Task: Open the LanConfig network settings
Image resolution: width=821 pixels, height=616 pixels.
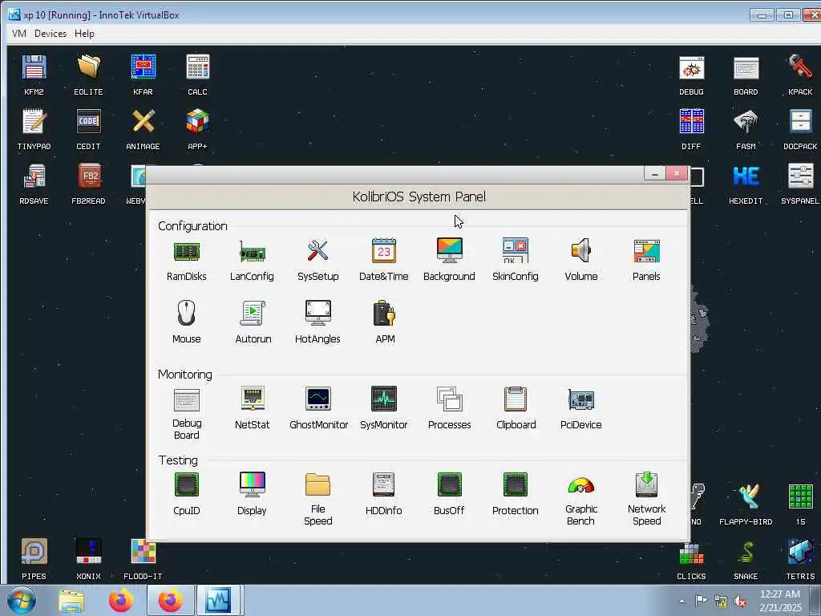Action: click(252, 261)
